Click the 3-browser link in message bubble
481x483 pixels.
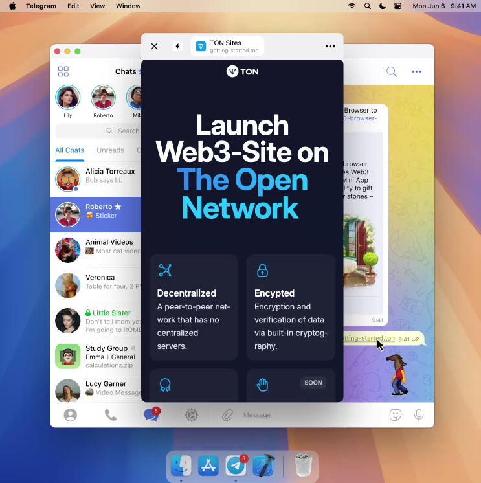click(x=361, y=118)
